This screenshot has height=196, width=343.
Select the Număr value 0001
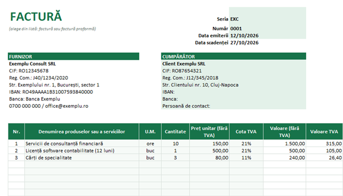tap(236, 28)
